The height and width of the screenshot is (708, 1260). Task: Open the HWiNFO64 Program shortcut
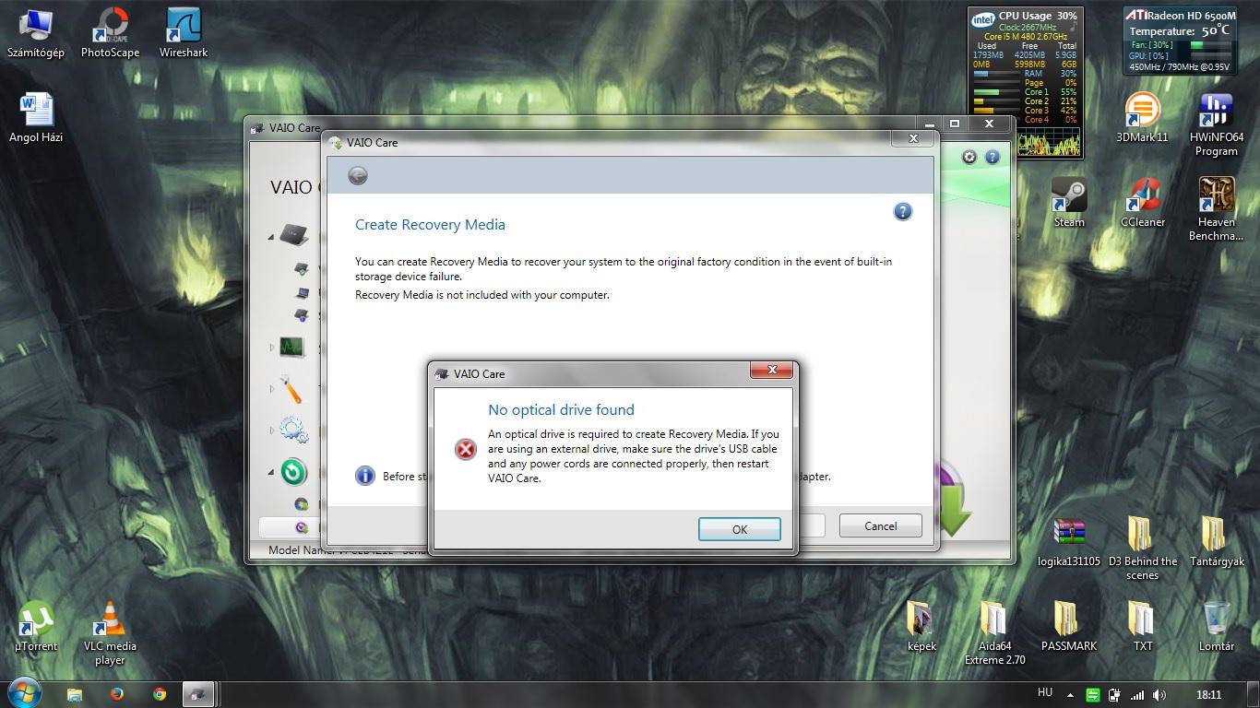pos(1217,124)
